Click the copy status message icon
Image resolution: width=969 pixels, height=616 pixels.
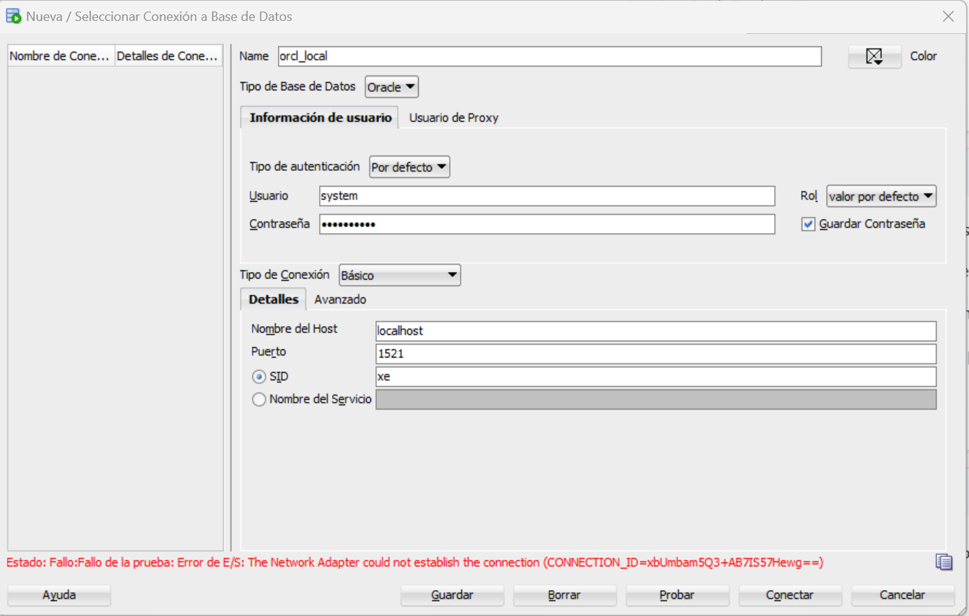(x=944, y=563)
